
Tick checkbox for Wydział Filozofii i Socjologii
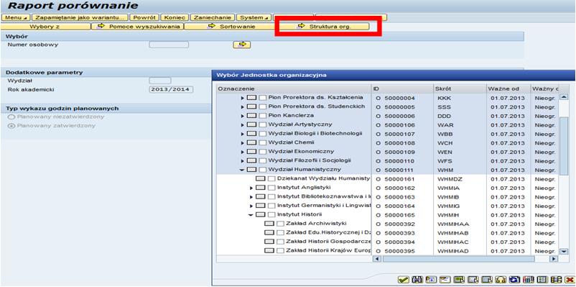262,160
